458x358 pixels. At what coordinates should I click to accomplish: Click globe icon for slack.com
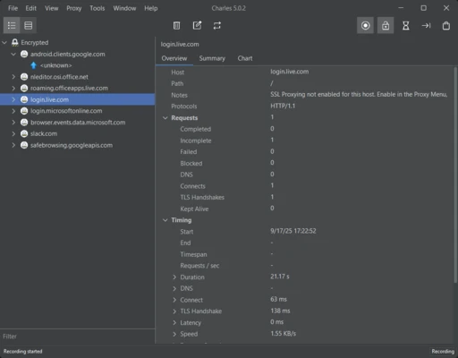(24, 133)
